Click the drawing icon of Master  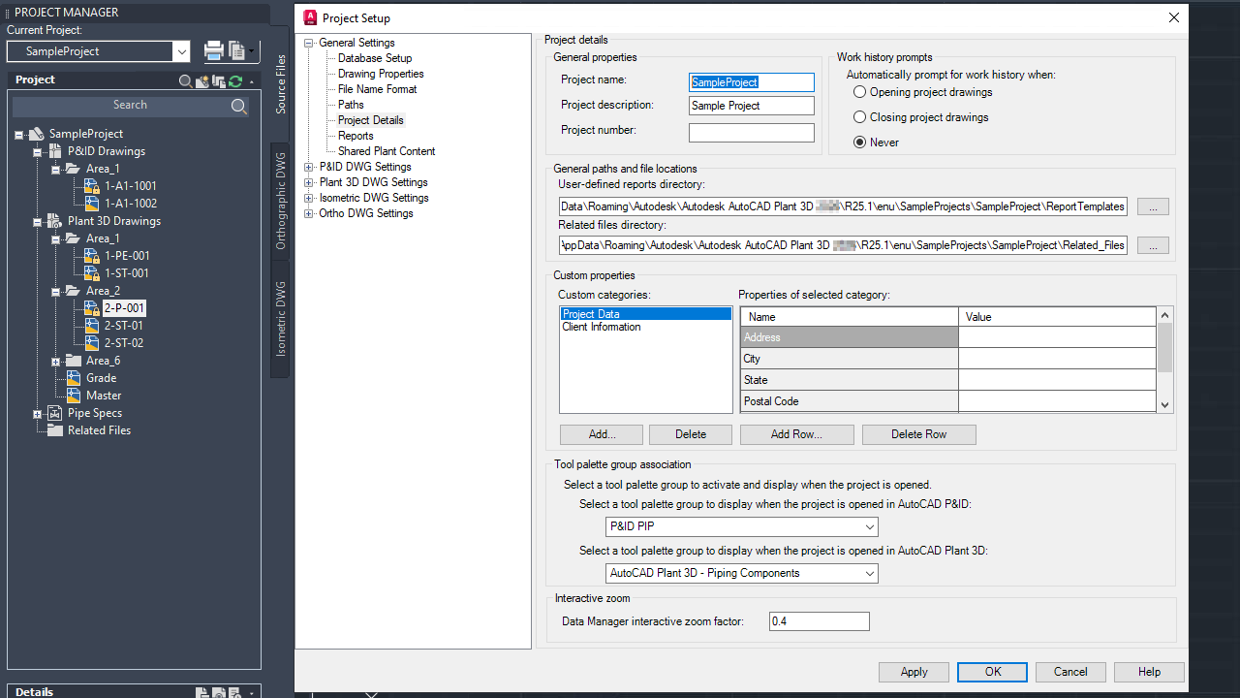(74, 396)
